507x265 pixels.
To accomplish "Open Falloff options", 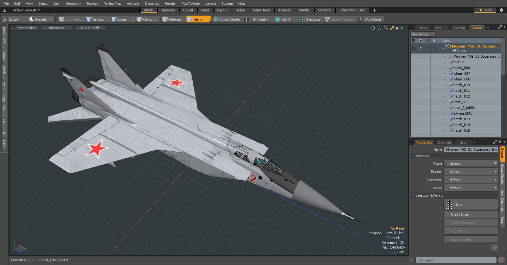I will tap(286, 19).
